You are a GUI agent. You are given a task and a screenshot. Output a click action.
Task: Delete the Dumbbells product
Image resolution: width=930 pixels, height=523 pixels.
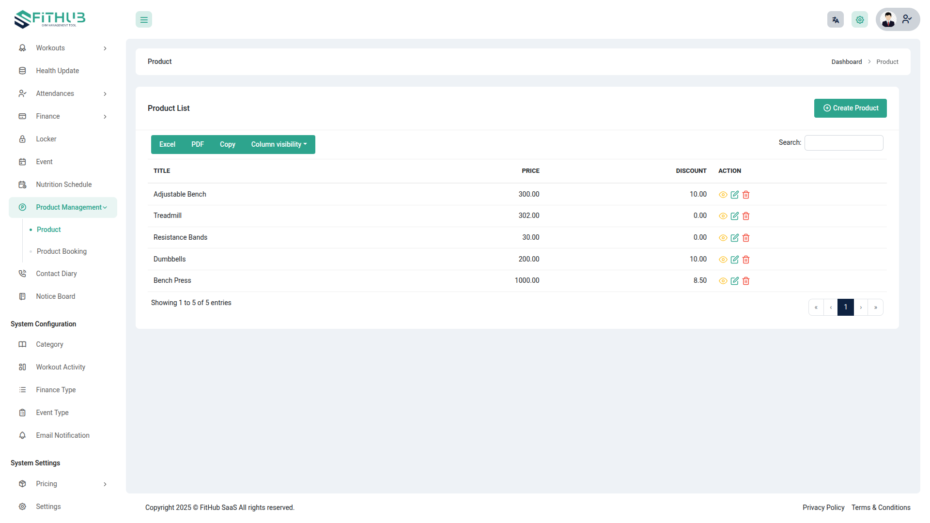[746, 260]
